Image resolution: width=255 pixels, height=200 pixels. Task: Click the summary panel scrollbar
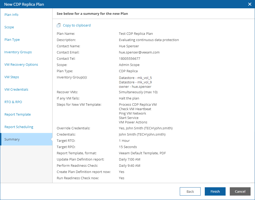click(253, 104)
